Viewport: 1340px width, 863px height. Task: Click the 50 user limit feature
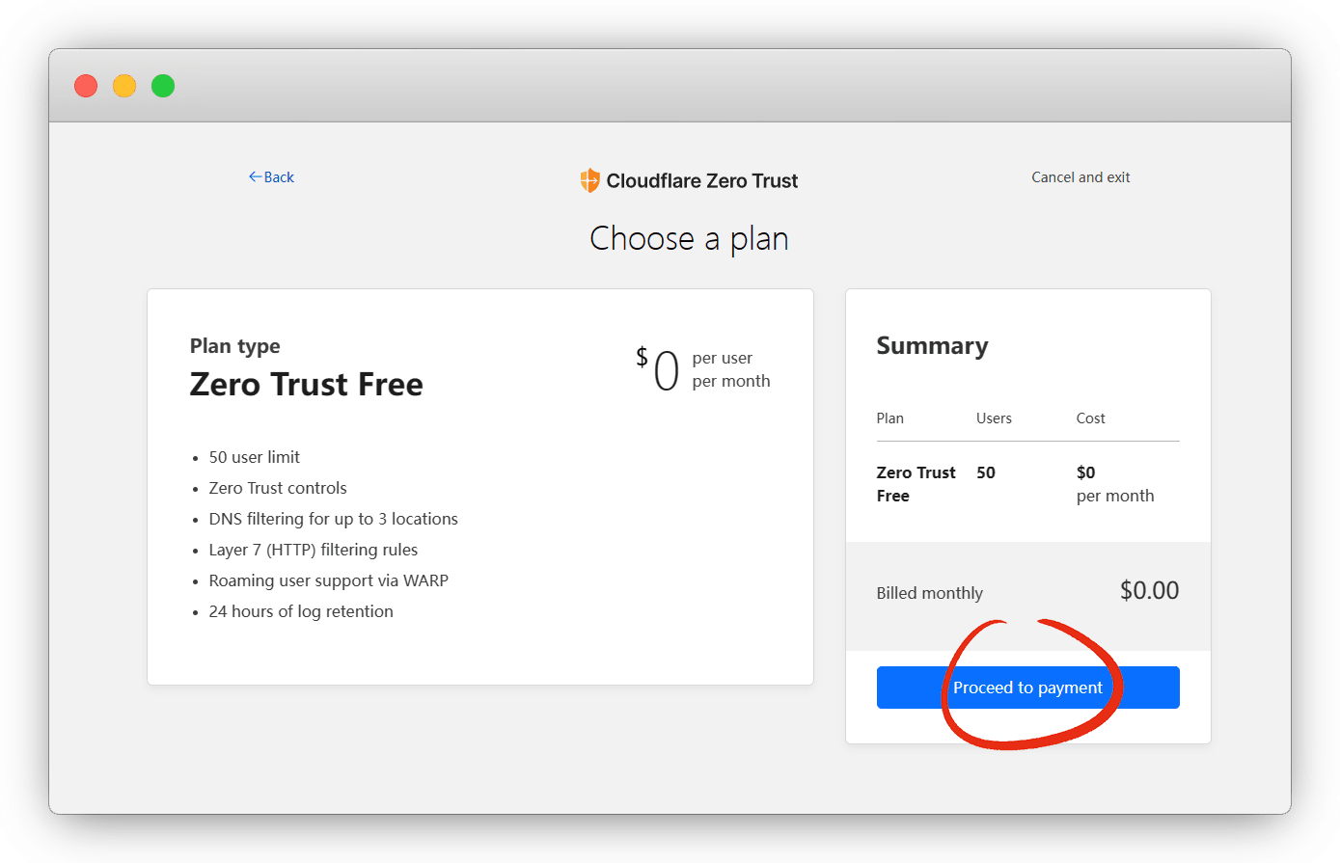[x=254, y=457]
